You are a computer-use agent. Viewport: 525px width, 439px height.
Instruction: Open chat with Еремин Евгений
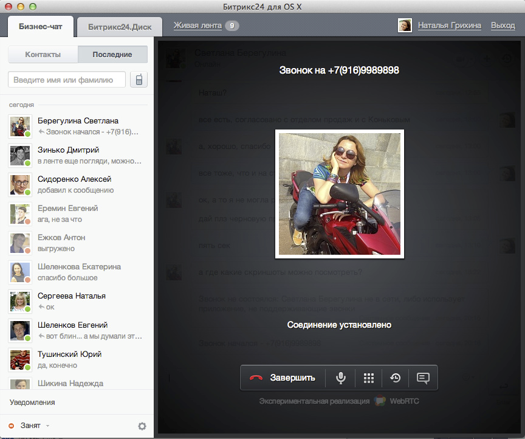click(77, 214)
